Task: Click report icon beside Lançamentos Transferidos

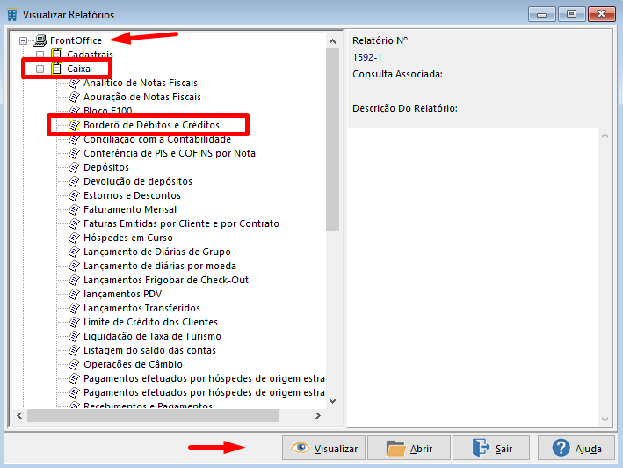Action: click(x=74, y=308)
